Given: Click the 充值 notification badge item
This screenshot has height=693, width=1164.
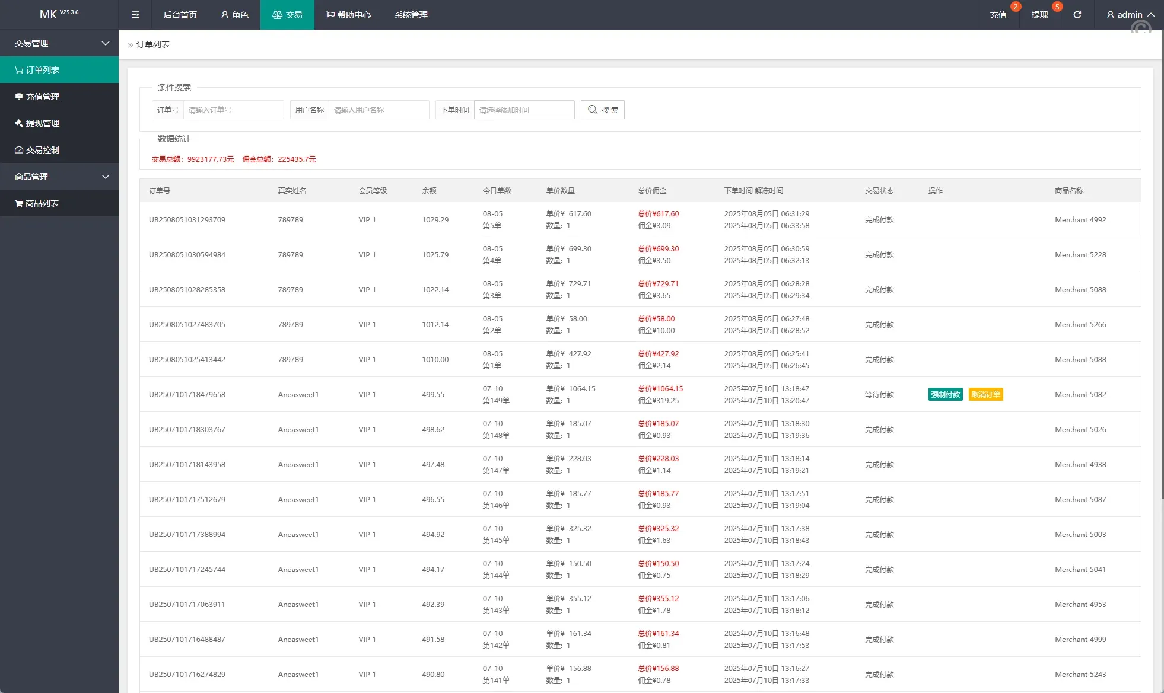Looking at the screenshot, I should [x=998, y=15].
